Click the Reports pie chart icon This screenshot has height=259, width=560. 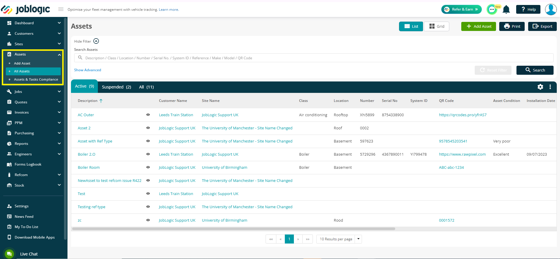(9, 144)
